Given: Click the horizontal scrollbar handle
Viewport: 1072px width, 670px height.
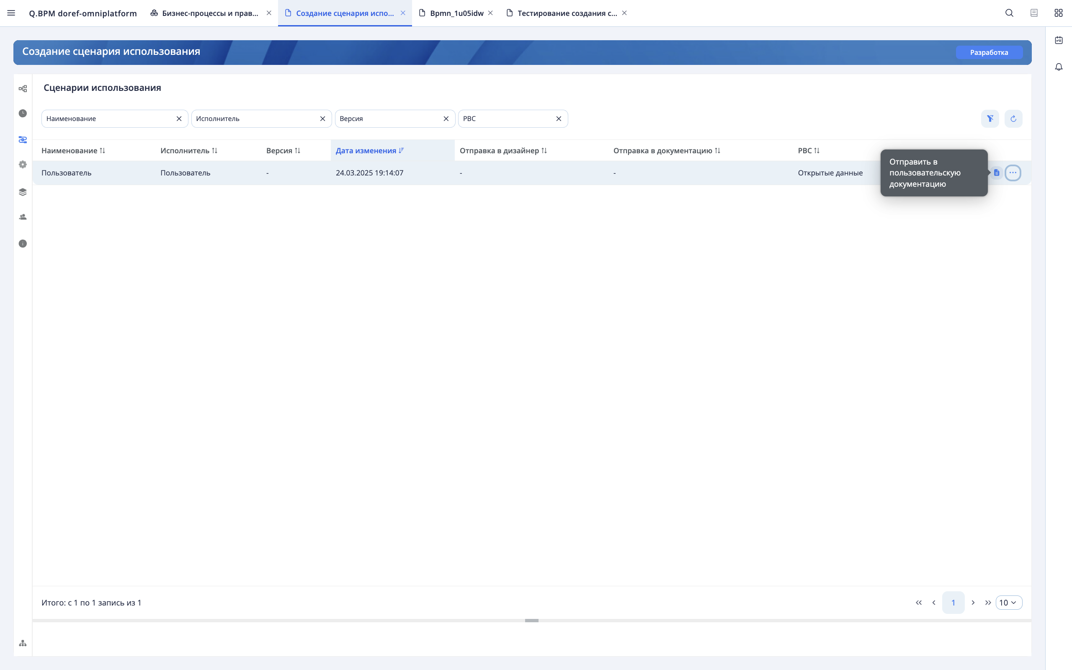Looking at the screenshot, I should (531, 620).
